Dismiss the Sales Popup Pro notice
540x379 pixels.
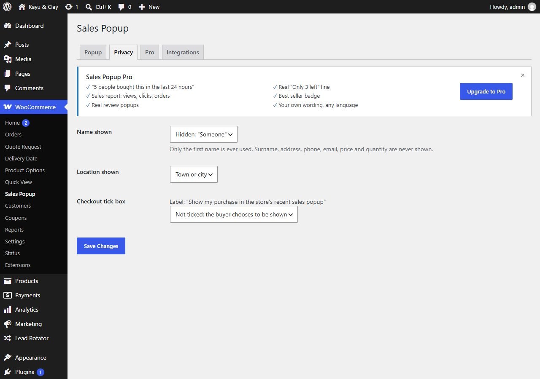pyautogui.click(x=523, y=75)
